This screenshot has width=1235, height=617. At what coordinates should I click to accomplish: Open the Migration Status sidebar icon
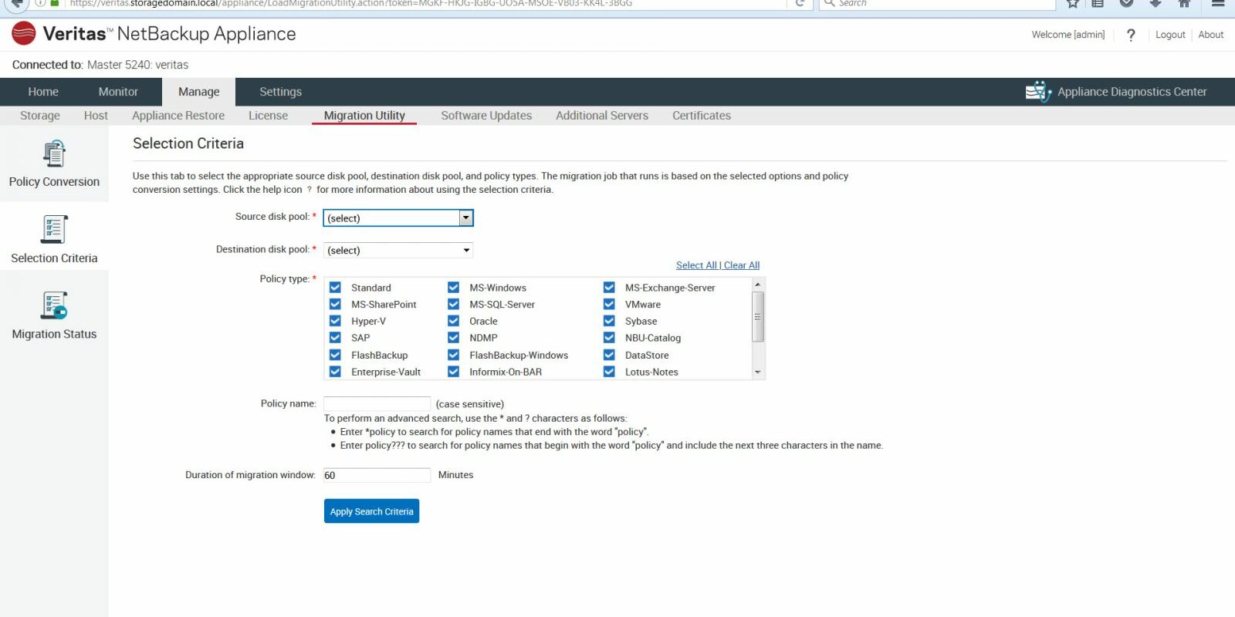tap(54, 305)
